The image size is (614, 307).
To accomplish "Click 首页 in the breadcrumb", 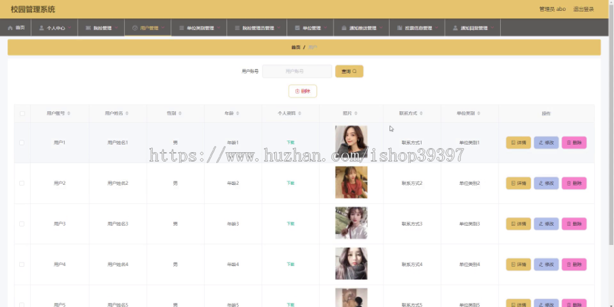I will click(x=295, y=47).
